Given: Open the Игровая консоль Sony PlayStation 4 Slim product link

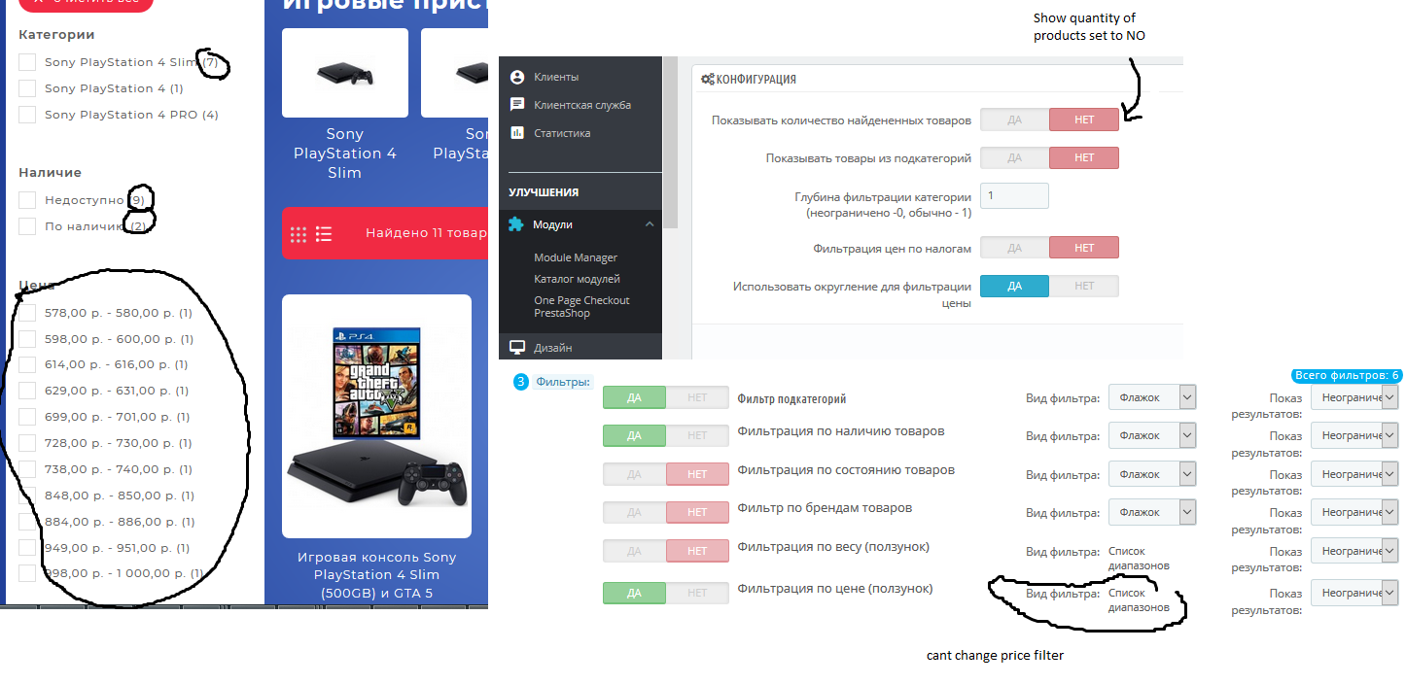Looking at the screenshot, I should tap(376, 575).
